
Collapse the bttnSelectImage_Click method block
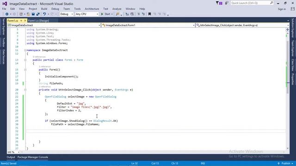point(25,90)
